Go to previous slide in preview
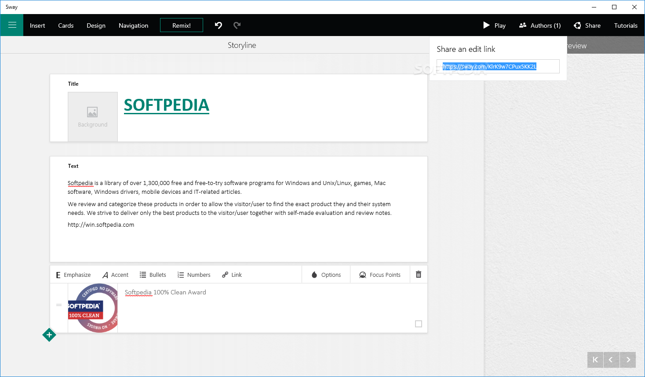This screenshot has height=377, width=645. tap(611, 359)
